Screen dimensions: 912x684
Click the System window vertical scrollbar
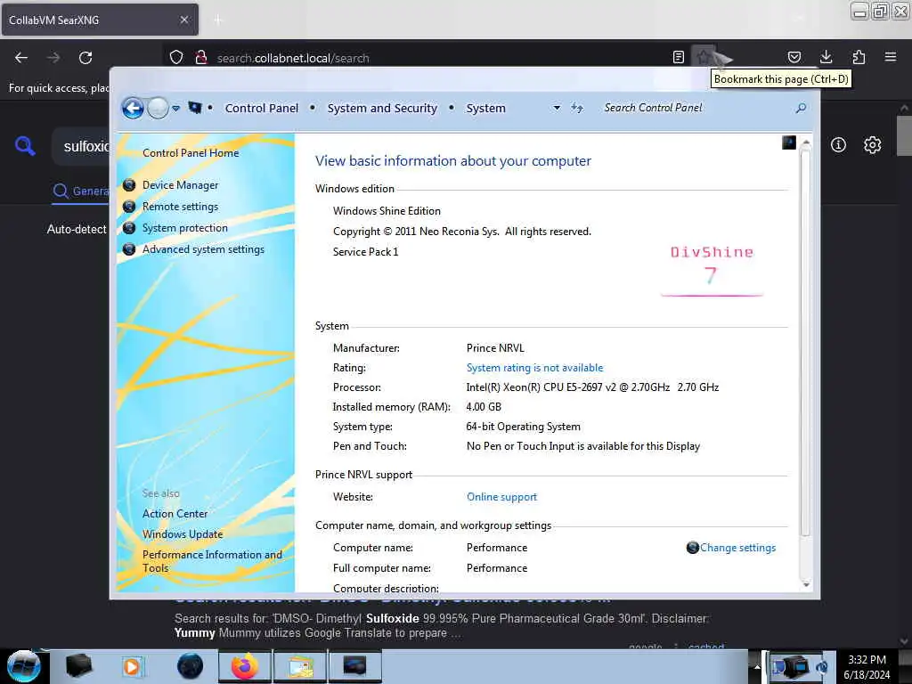click(x=805, y=343)
